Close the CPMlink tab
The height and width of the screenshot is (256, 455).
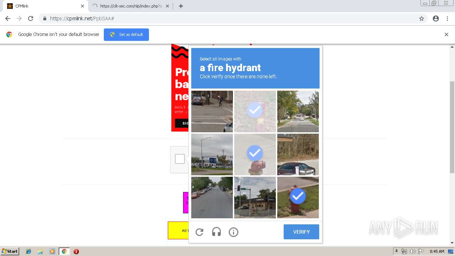point(82,6)
